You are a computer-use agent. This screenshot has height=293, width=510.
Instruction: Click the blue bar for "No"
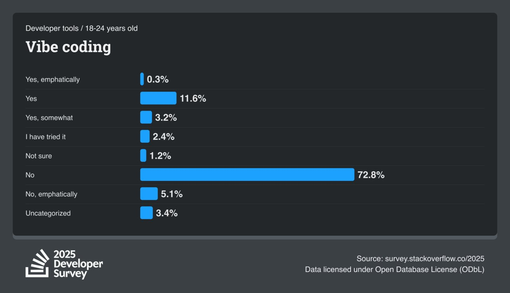(x=247, y=174)
